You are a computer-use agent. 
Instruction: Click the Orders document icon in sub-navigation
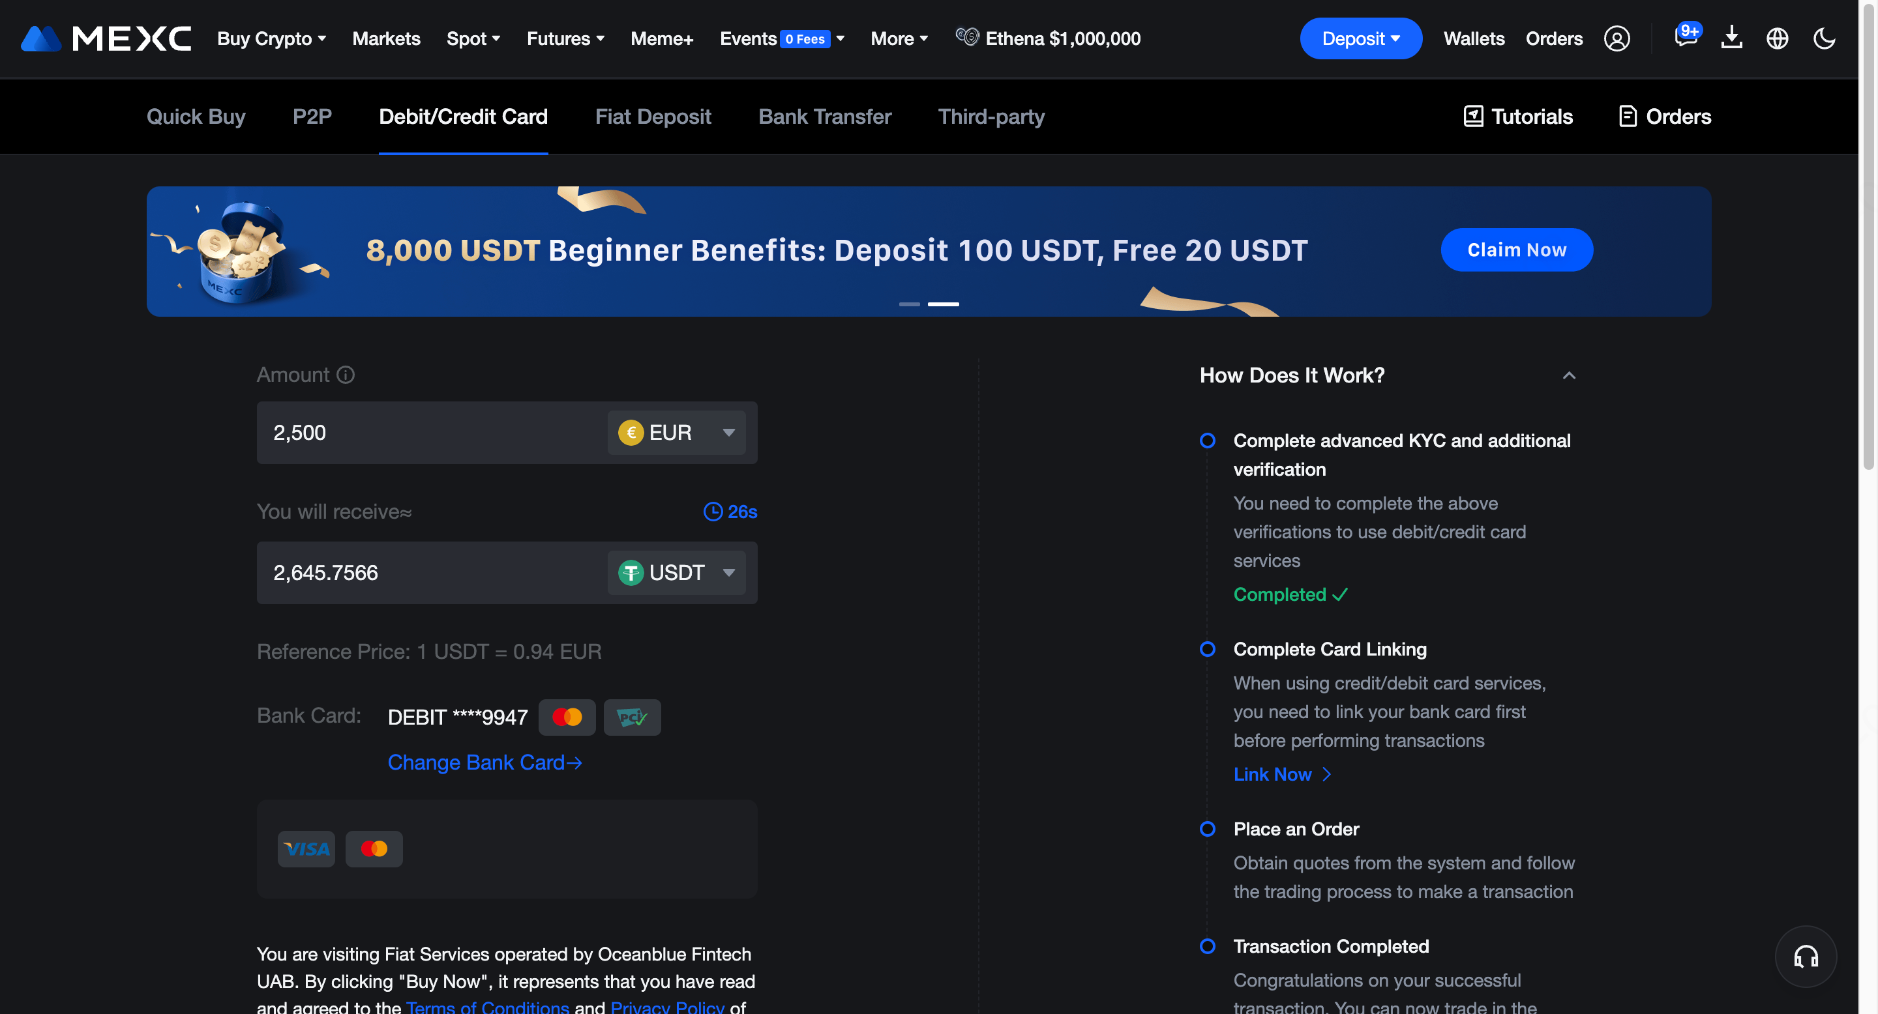tap(1627, 117)
